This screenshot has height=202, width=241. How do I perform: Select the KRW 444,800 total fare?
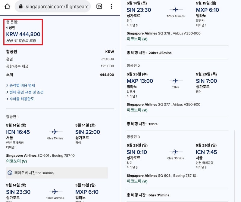[23, 34]
